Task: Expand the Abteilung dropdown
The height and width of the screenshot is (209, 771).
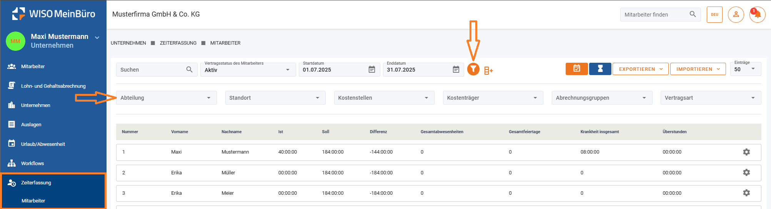Action: [166, 98]
